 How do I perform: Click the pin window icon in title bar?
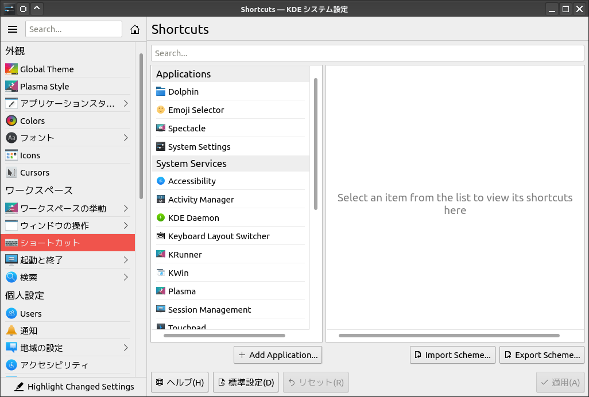click(23, 9)
